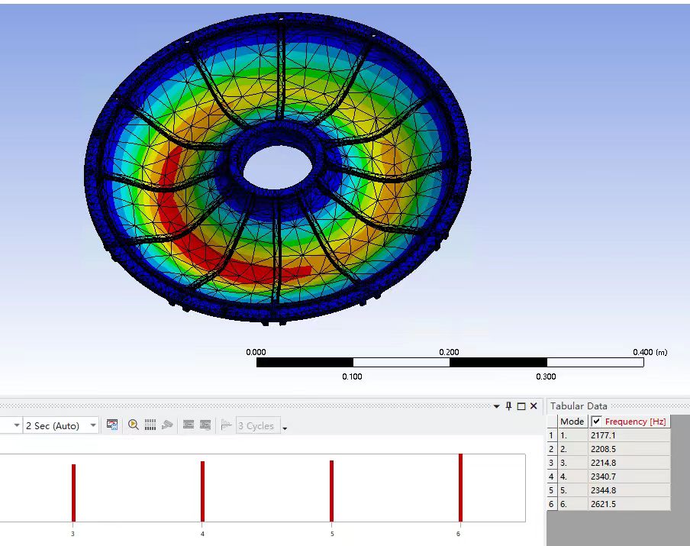Click the distributed frames grid icon

click(x=150, y=425)
